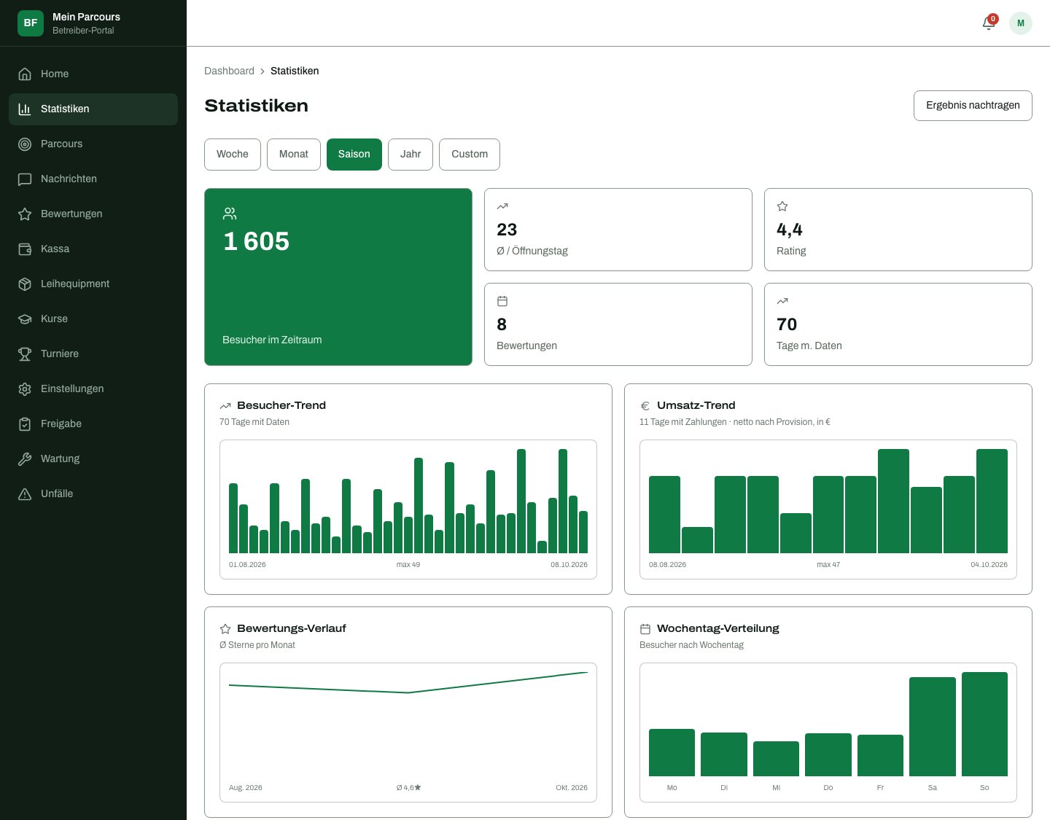Screen dimensions: 1050x820
Task: Click the Ø / Öffnungstag label
Action: coord(532,251)
